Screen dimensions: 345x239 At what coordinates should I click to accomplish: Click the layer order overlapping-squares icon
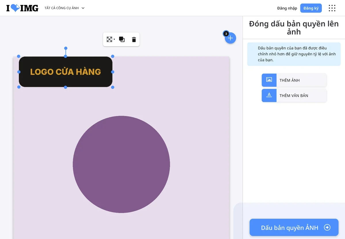(x=122, y=39)
